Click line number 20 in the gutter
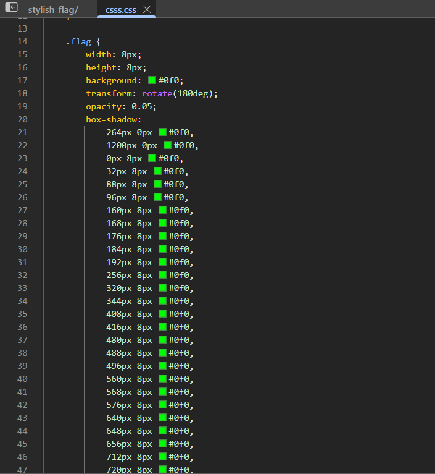Image resolution: width=435 pixels, height=474 pixels. point(22,119)
